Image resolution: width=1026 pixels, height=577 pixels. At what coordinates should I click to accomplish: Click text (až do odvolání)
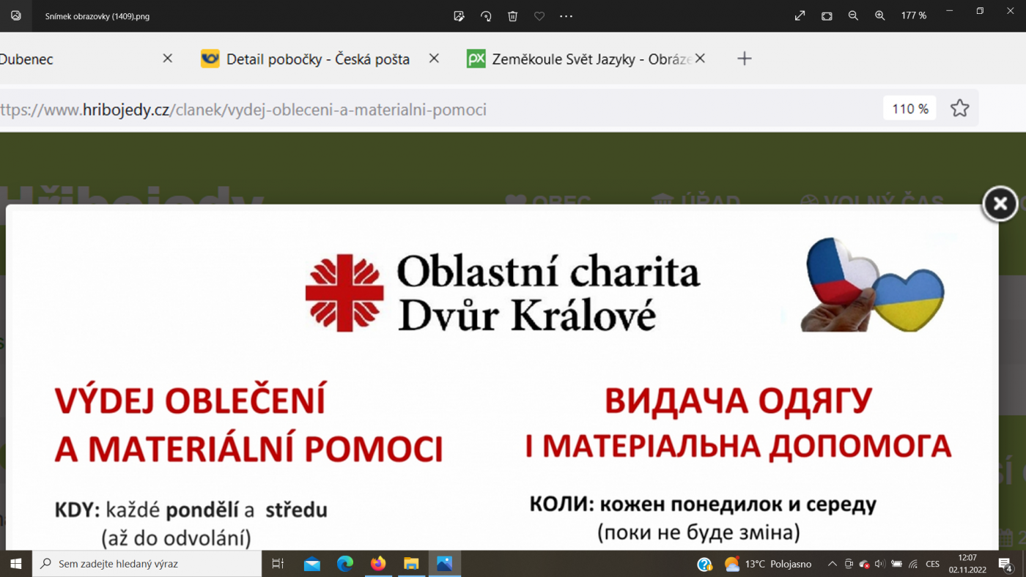(177, 539)
